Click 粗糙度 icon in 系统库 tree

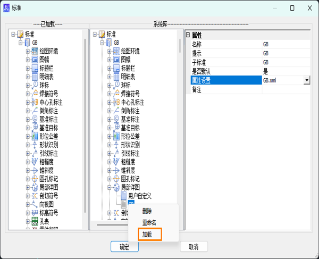116,162
